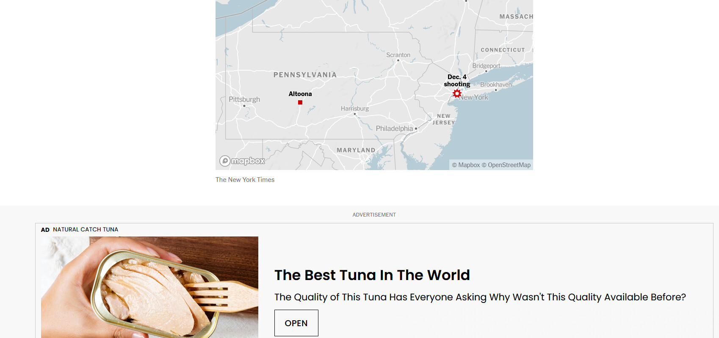Click the New York city label
The height and width of the screenshot is (338, 719).
(x=474, y=97)
